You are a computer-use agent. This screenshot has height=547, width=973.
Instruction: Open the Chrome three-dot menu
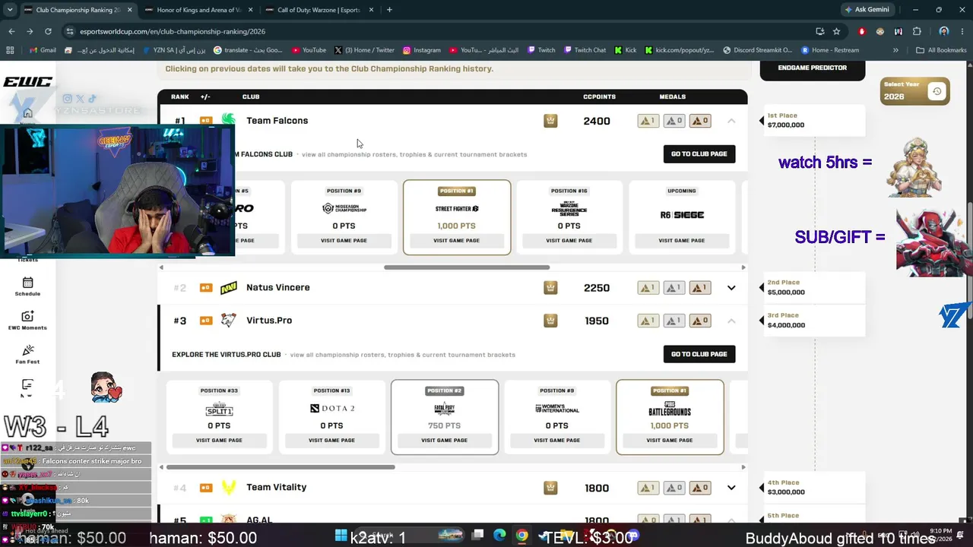point(962,31)
